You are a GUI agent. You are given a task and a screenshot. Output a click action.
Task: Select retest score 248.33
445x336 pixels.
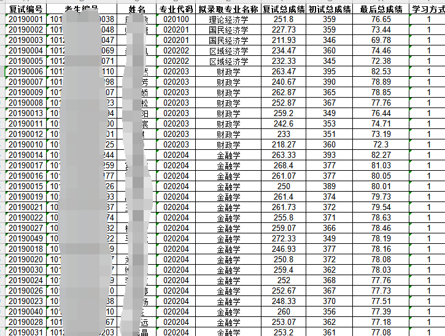(284, 301)
